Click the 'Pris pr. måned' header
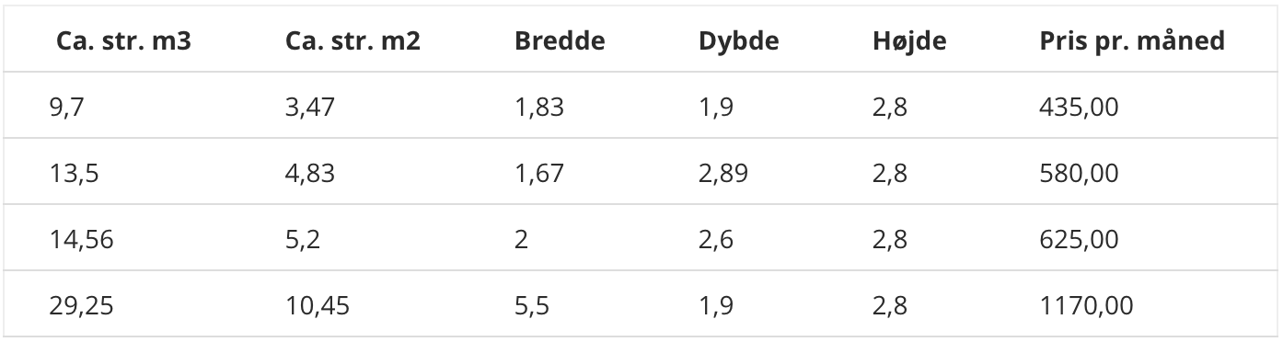The width and height of the screenshot is (1283, 342). pyautogui.click(x=1132, y=42)
